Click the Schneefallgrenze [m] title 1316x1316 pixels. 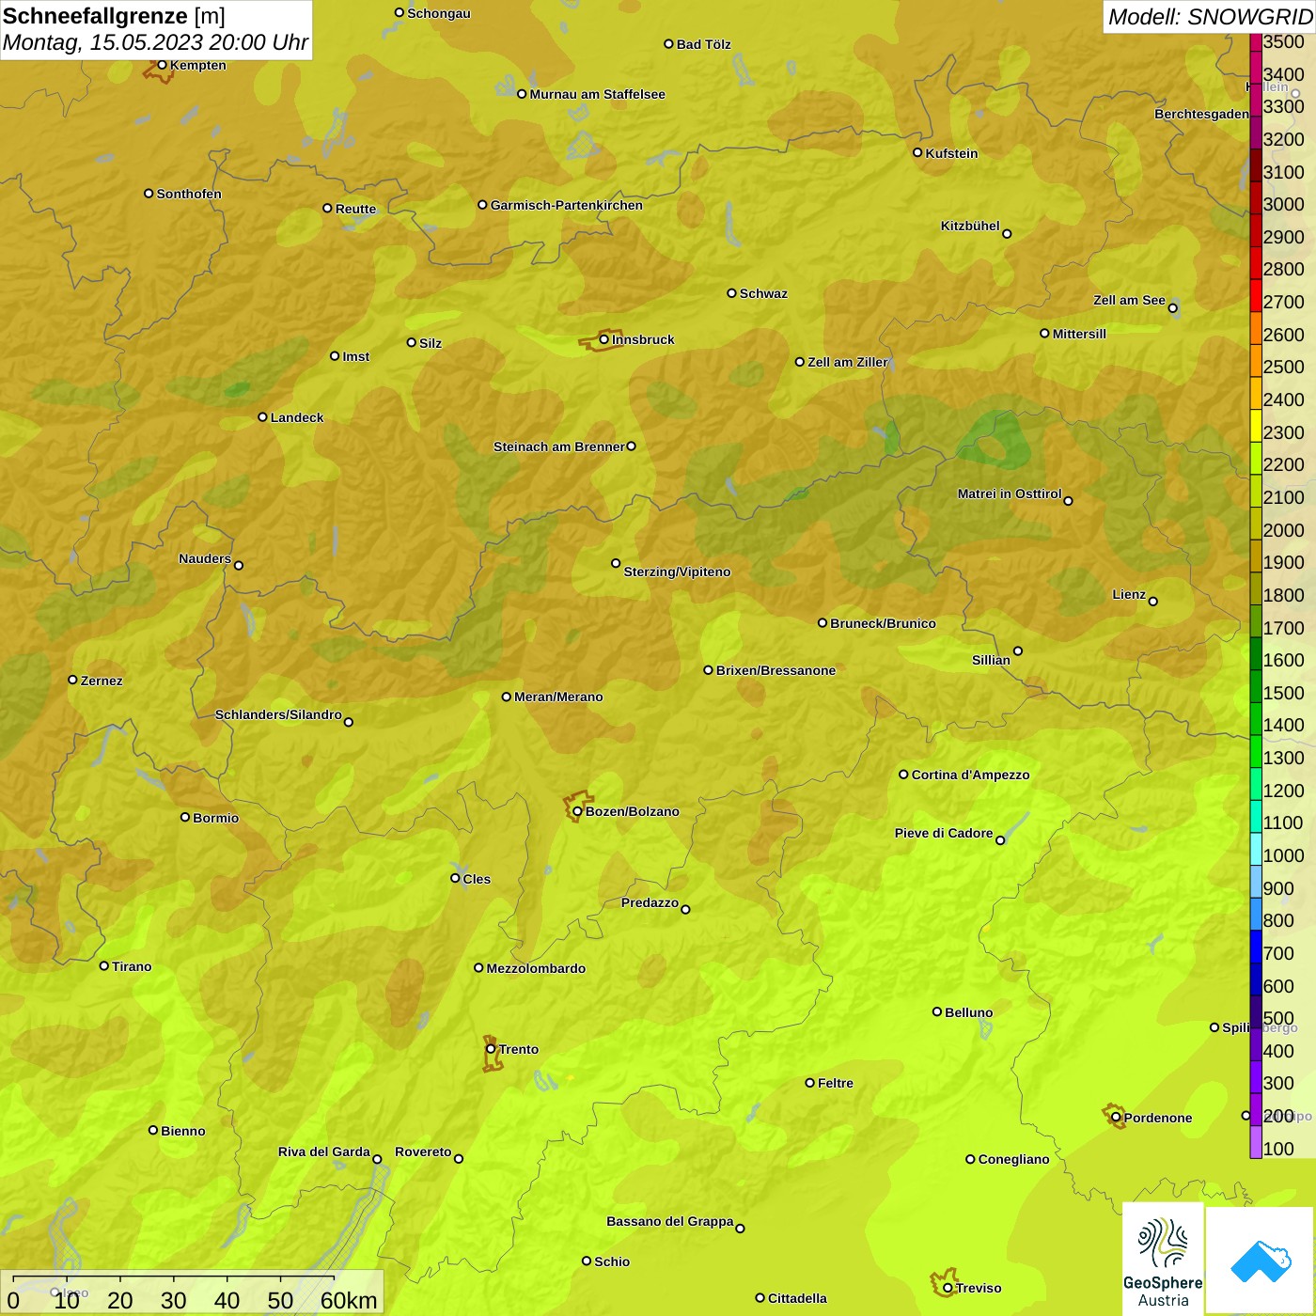pos(114,17)
